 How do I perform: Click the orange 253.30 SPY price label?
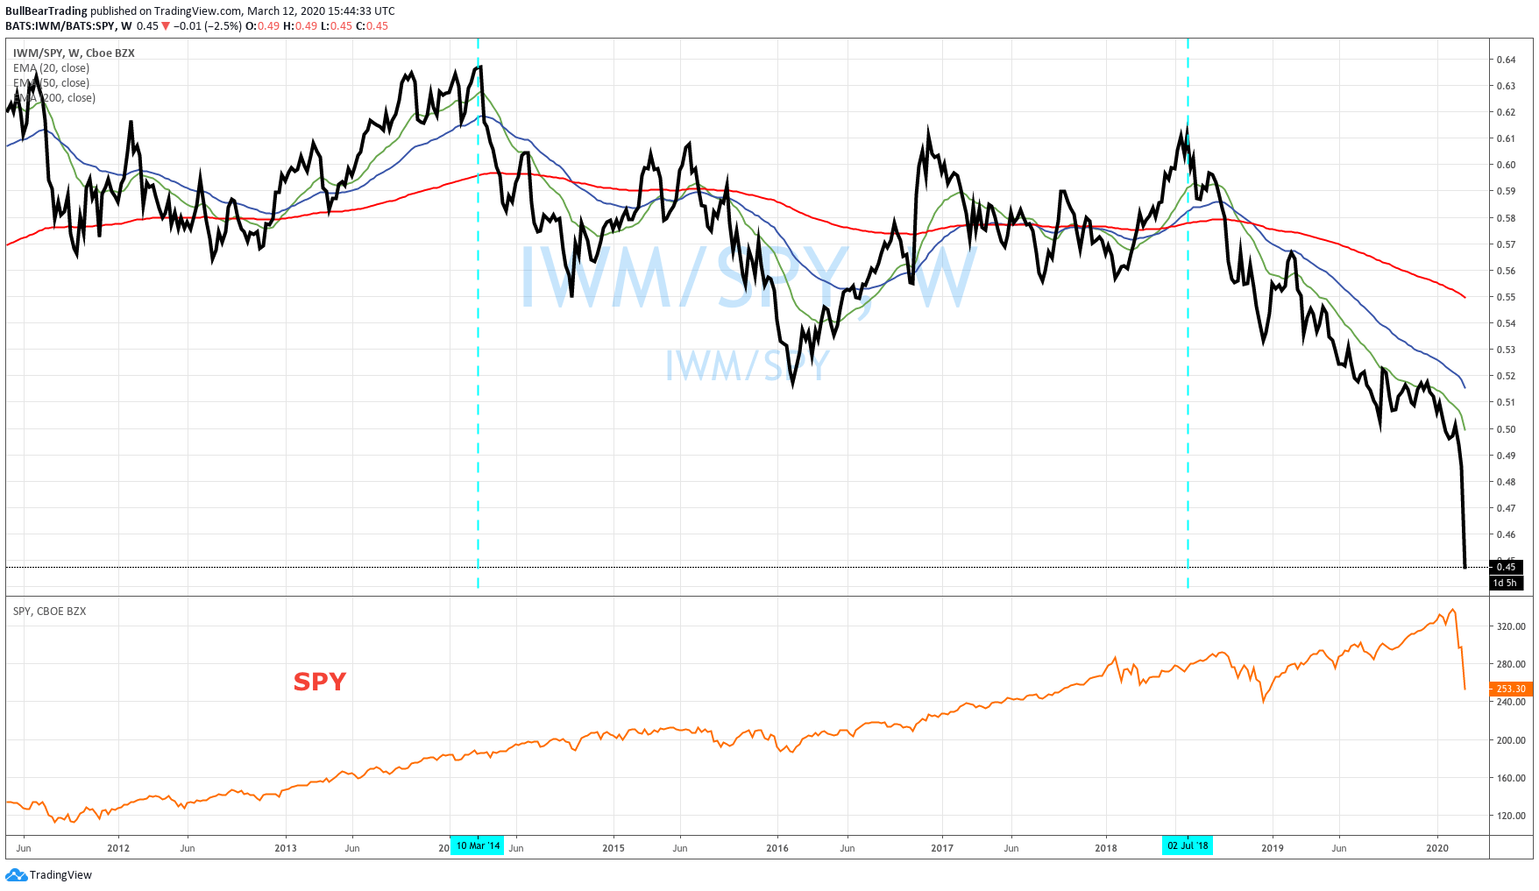(1511, 689)
